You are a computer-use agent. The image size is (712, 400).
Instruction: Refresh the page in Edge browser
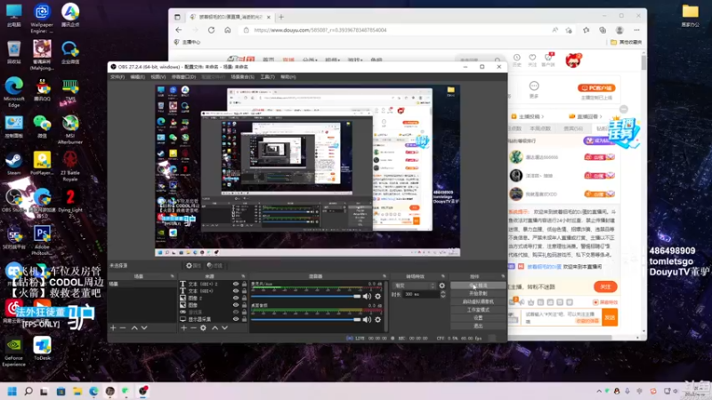[211, 30]
